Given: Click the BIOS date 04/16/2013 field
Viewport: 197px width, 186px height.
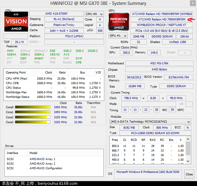Looking at the screenshot, I should 134,77.
